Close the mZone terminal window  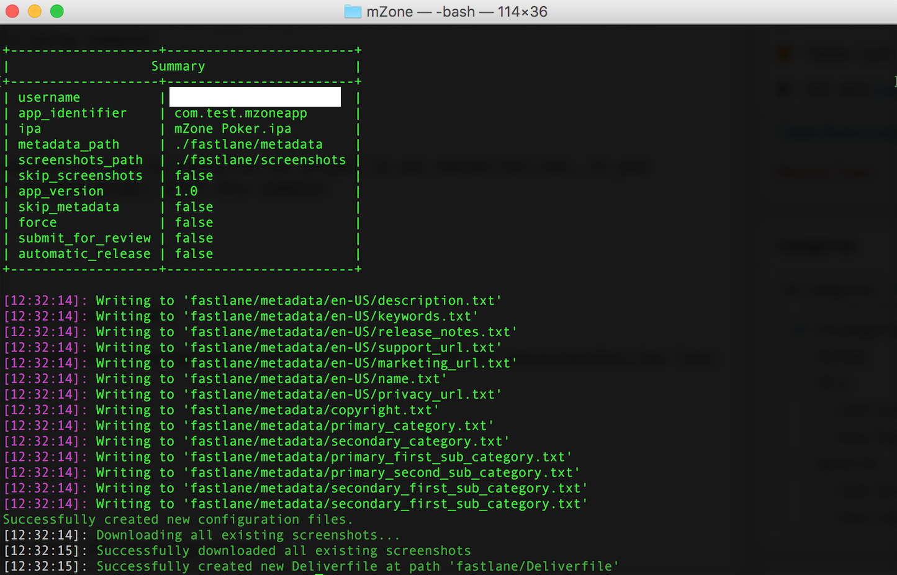pyautogui.click(x=12, y=11)
